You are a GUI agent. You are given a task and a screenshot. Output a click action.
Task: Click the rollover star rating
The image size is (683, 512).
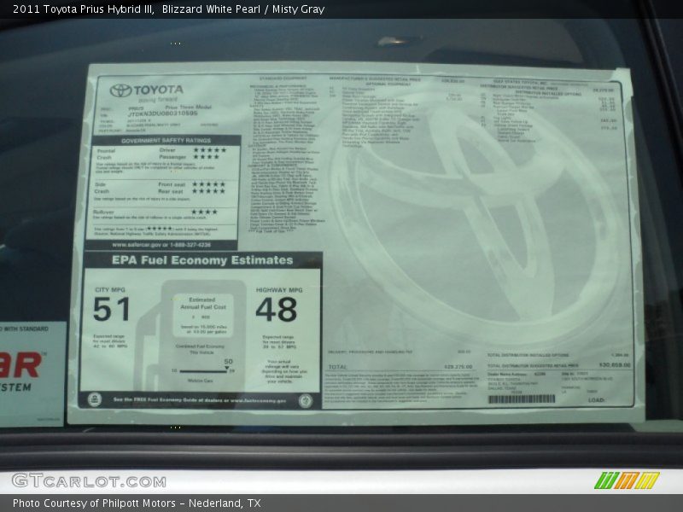click(204, 212)
